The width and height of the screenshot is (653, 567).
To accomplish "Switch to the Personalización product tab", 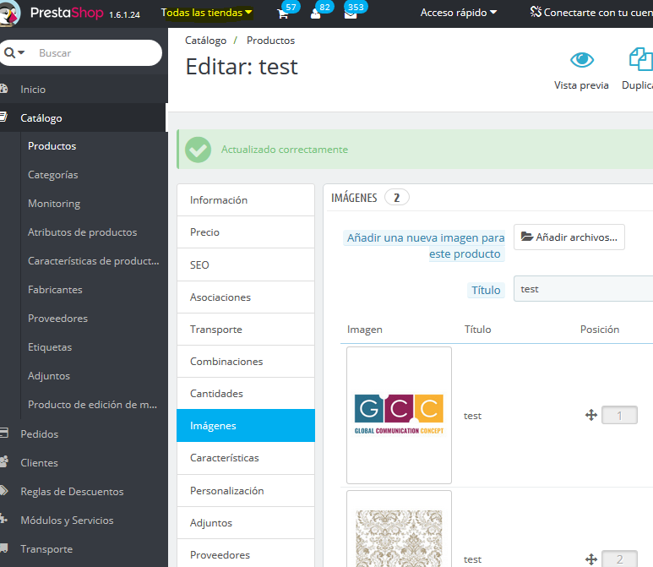I will pos(246,490).
